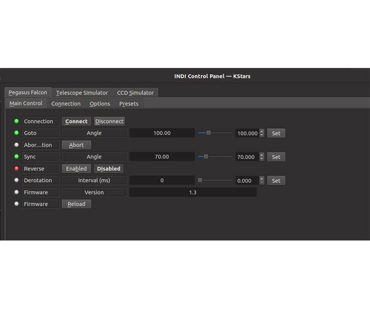370x309 pixels.
Task: Enable the Reverse option
Action: [x=76, y=168]
